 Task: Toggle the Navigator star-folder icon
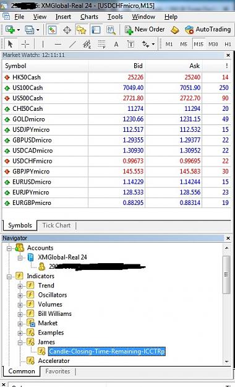(x=81, y=30)
